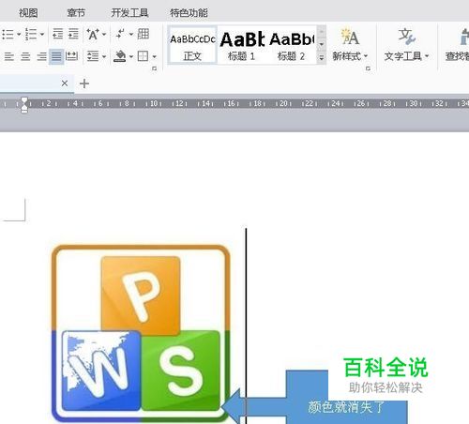This screenshot has height=424, width=469.
Task: Apply bullet list formatting
Action: click(x=8, y=34)
